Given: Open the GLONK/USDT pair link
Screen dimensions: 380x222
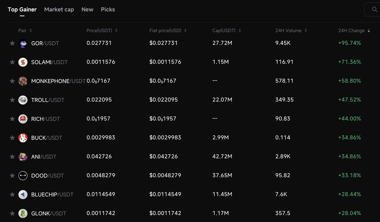Looking at the screenshot, I should click(48, 213).
